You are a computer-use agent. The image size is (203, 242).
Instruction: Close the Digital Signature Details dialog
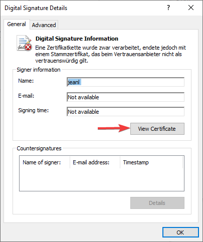pos(191,8)
